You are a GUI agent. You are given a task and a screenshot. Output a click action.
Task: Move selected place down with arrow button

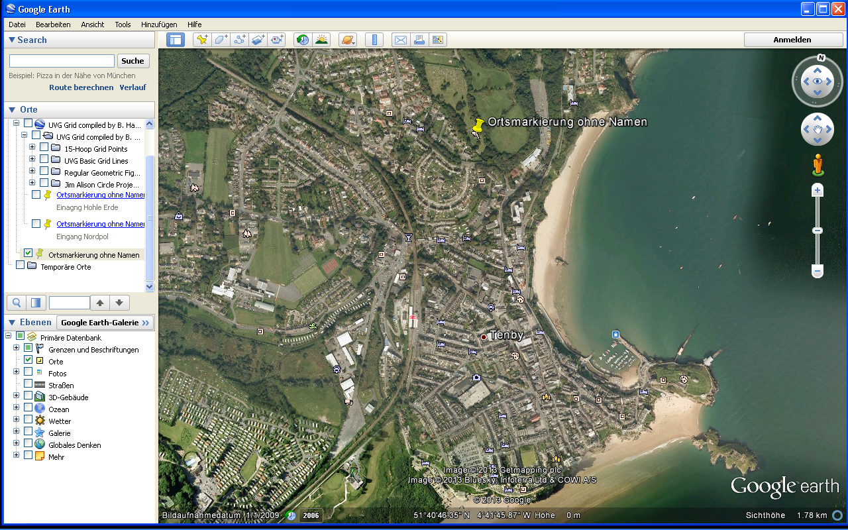tap(119, 303)
